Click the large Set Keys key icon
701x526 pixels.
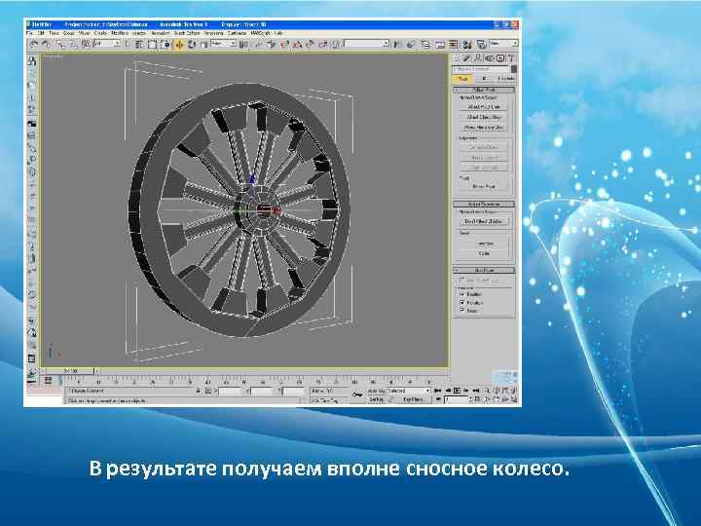click(356, 394)
